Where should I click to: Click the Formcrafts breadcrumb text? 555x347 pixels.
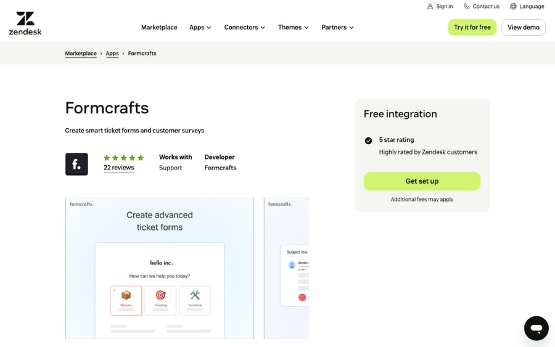click(142, 54)
